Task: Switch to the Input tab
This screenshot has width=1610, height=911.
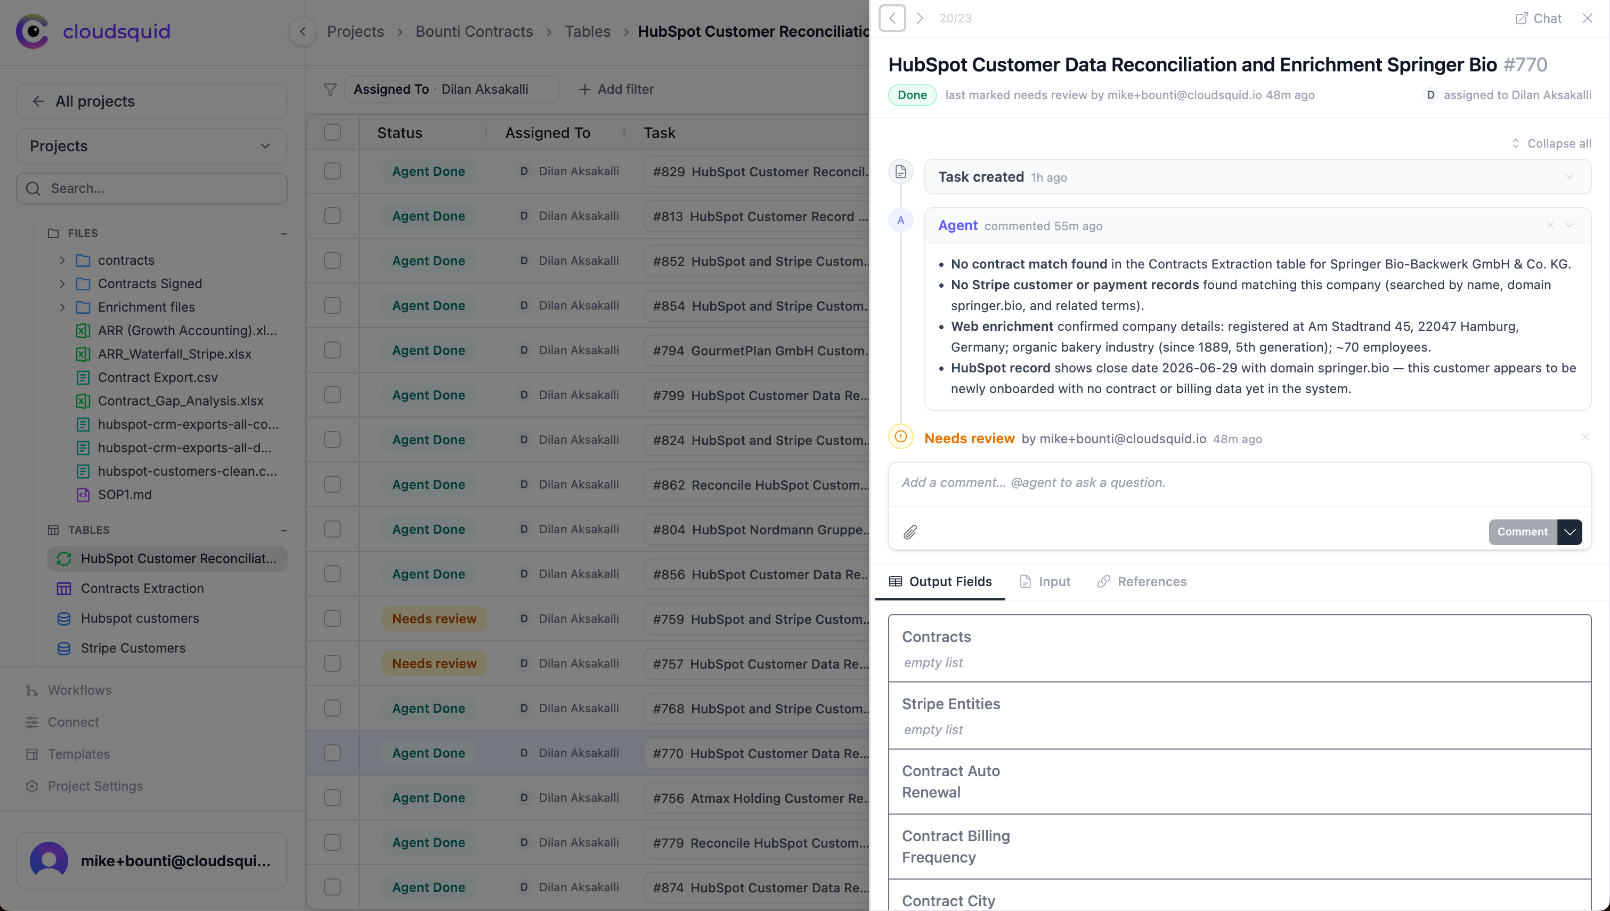Action: pos(1045,582)
